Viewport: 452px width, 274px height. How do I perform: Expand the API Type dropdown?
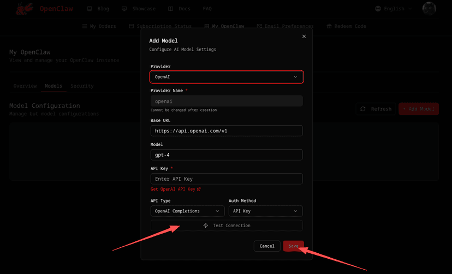pyautogui.click(x=187, y=211)
